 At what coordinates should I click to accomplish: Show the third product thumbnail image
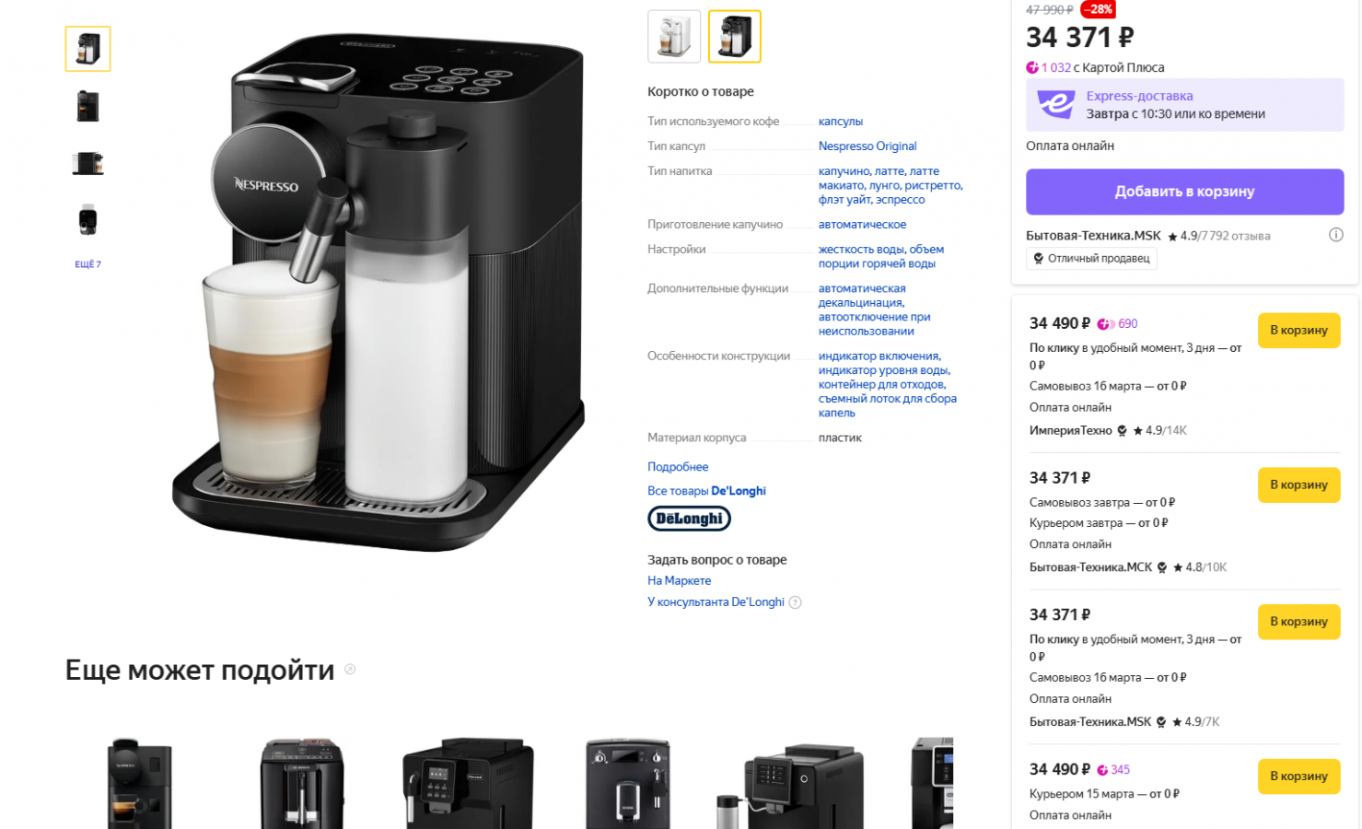tap(87, 163)
